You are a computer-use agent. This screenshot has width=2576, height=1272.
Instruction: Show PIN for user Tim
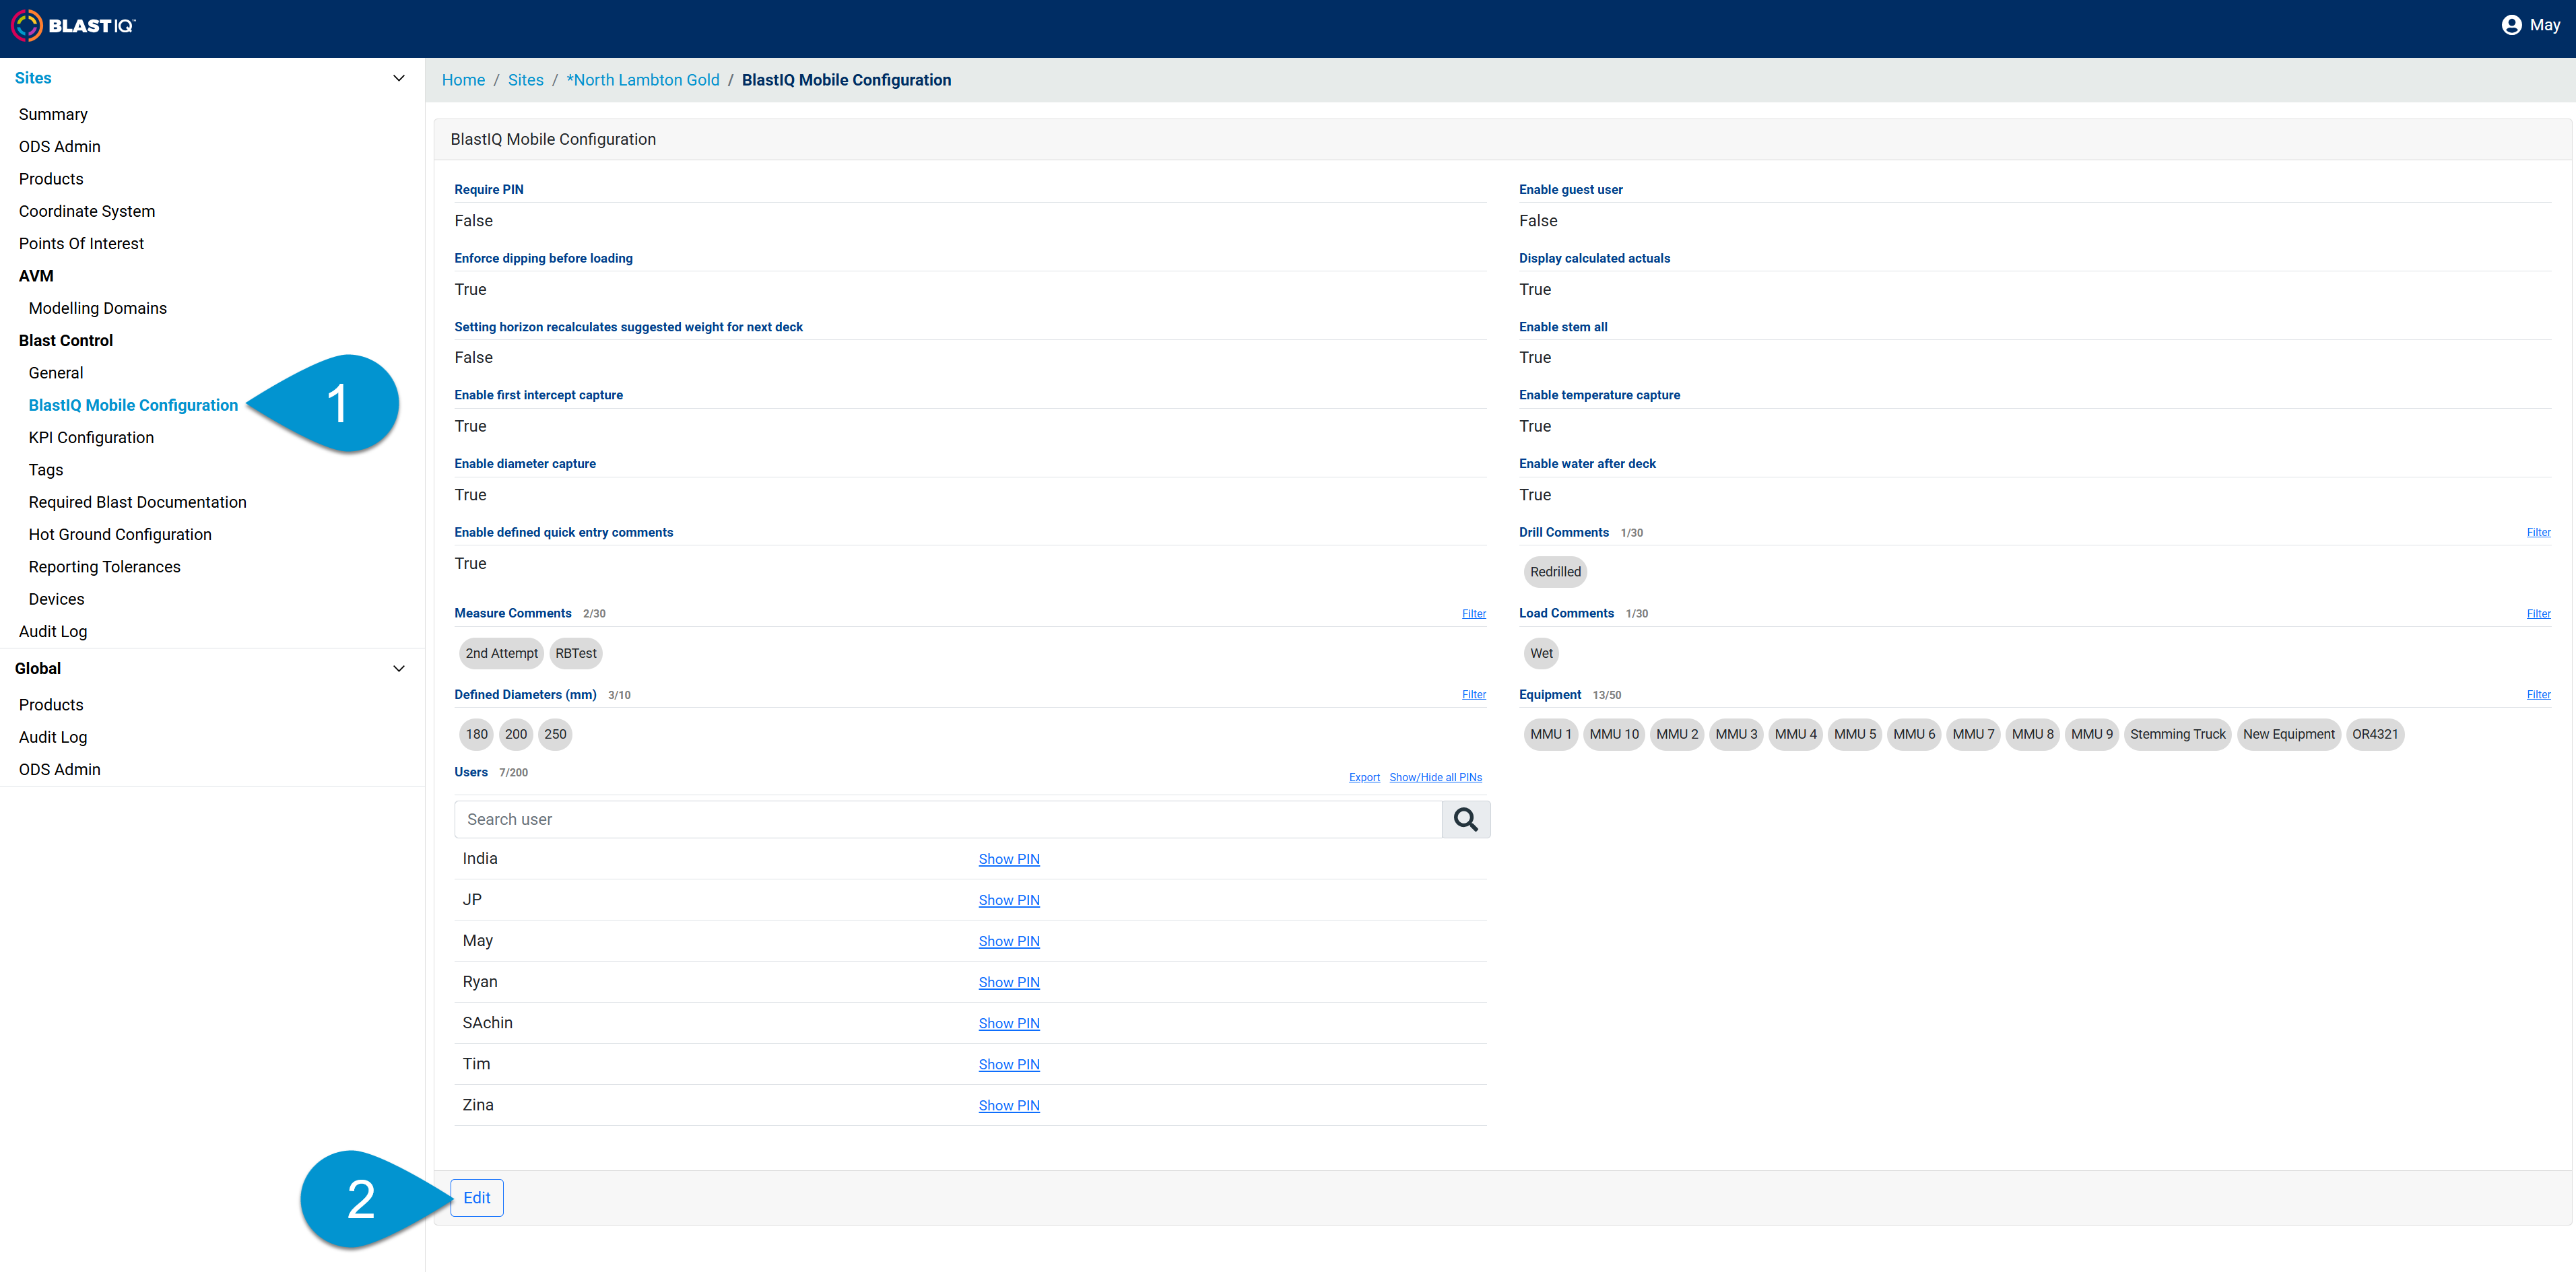coord(1009,1064)
